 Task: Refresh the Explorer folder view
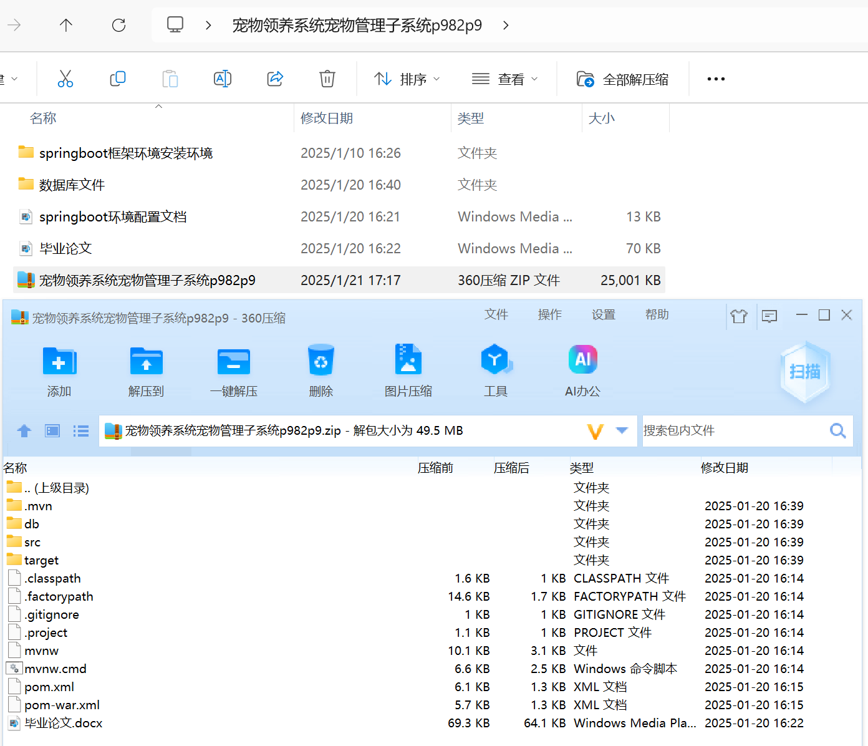point(118,25)
